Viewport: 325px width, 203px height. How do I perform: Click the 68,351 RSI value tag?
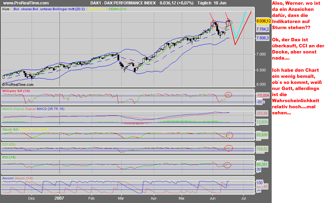point(262,164)
